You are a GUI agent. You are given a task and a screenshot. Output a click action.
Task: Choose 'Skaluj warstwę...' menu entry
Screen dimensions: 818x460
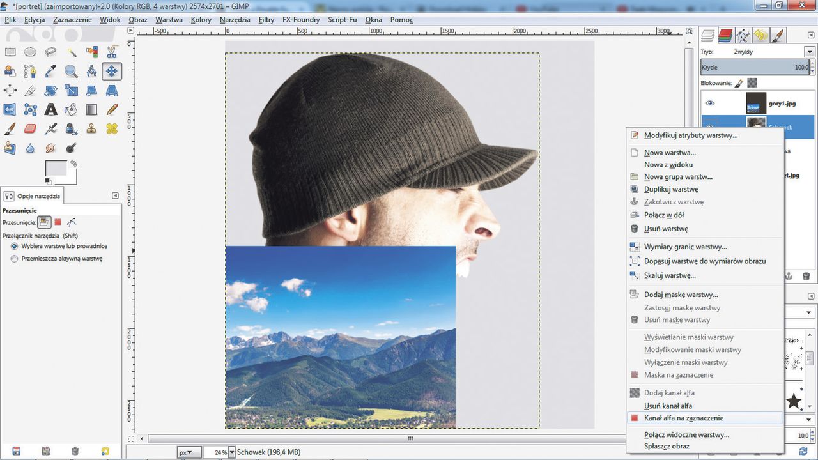pyautogui.click(x=704, y=275)
